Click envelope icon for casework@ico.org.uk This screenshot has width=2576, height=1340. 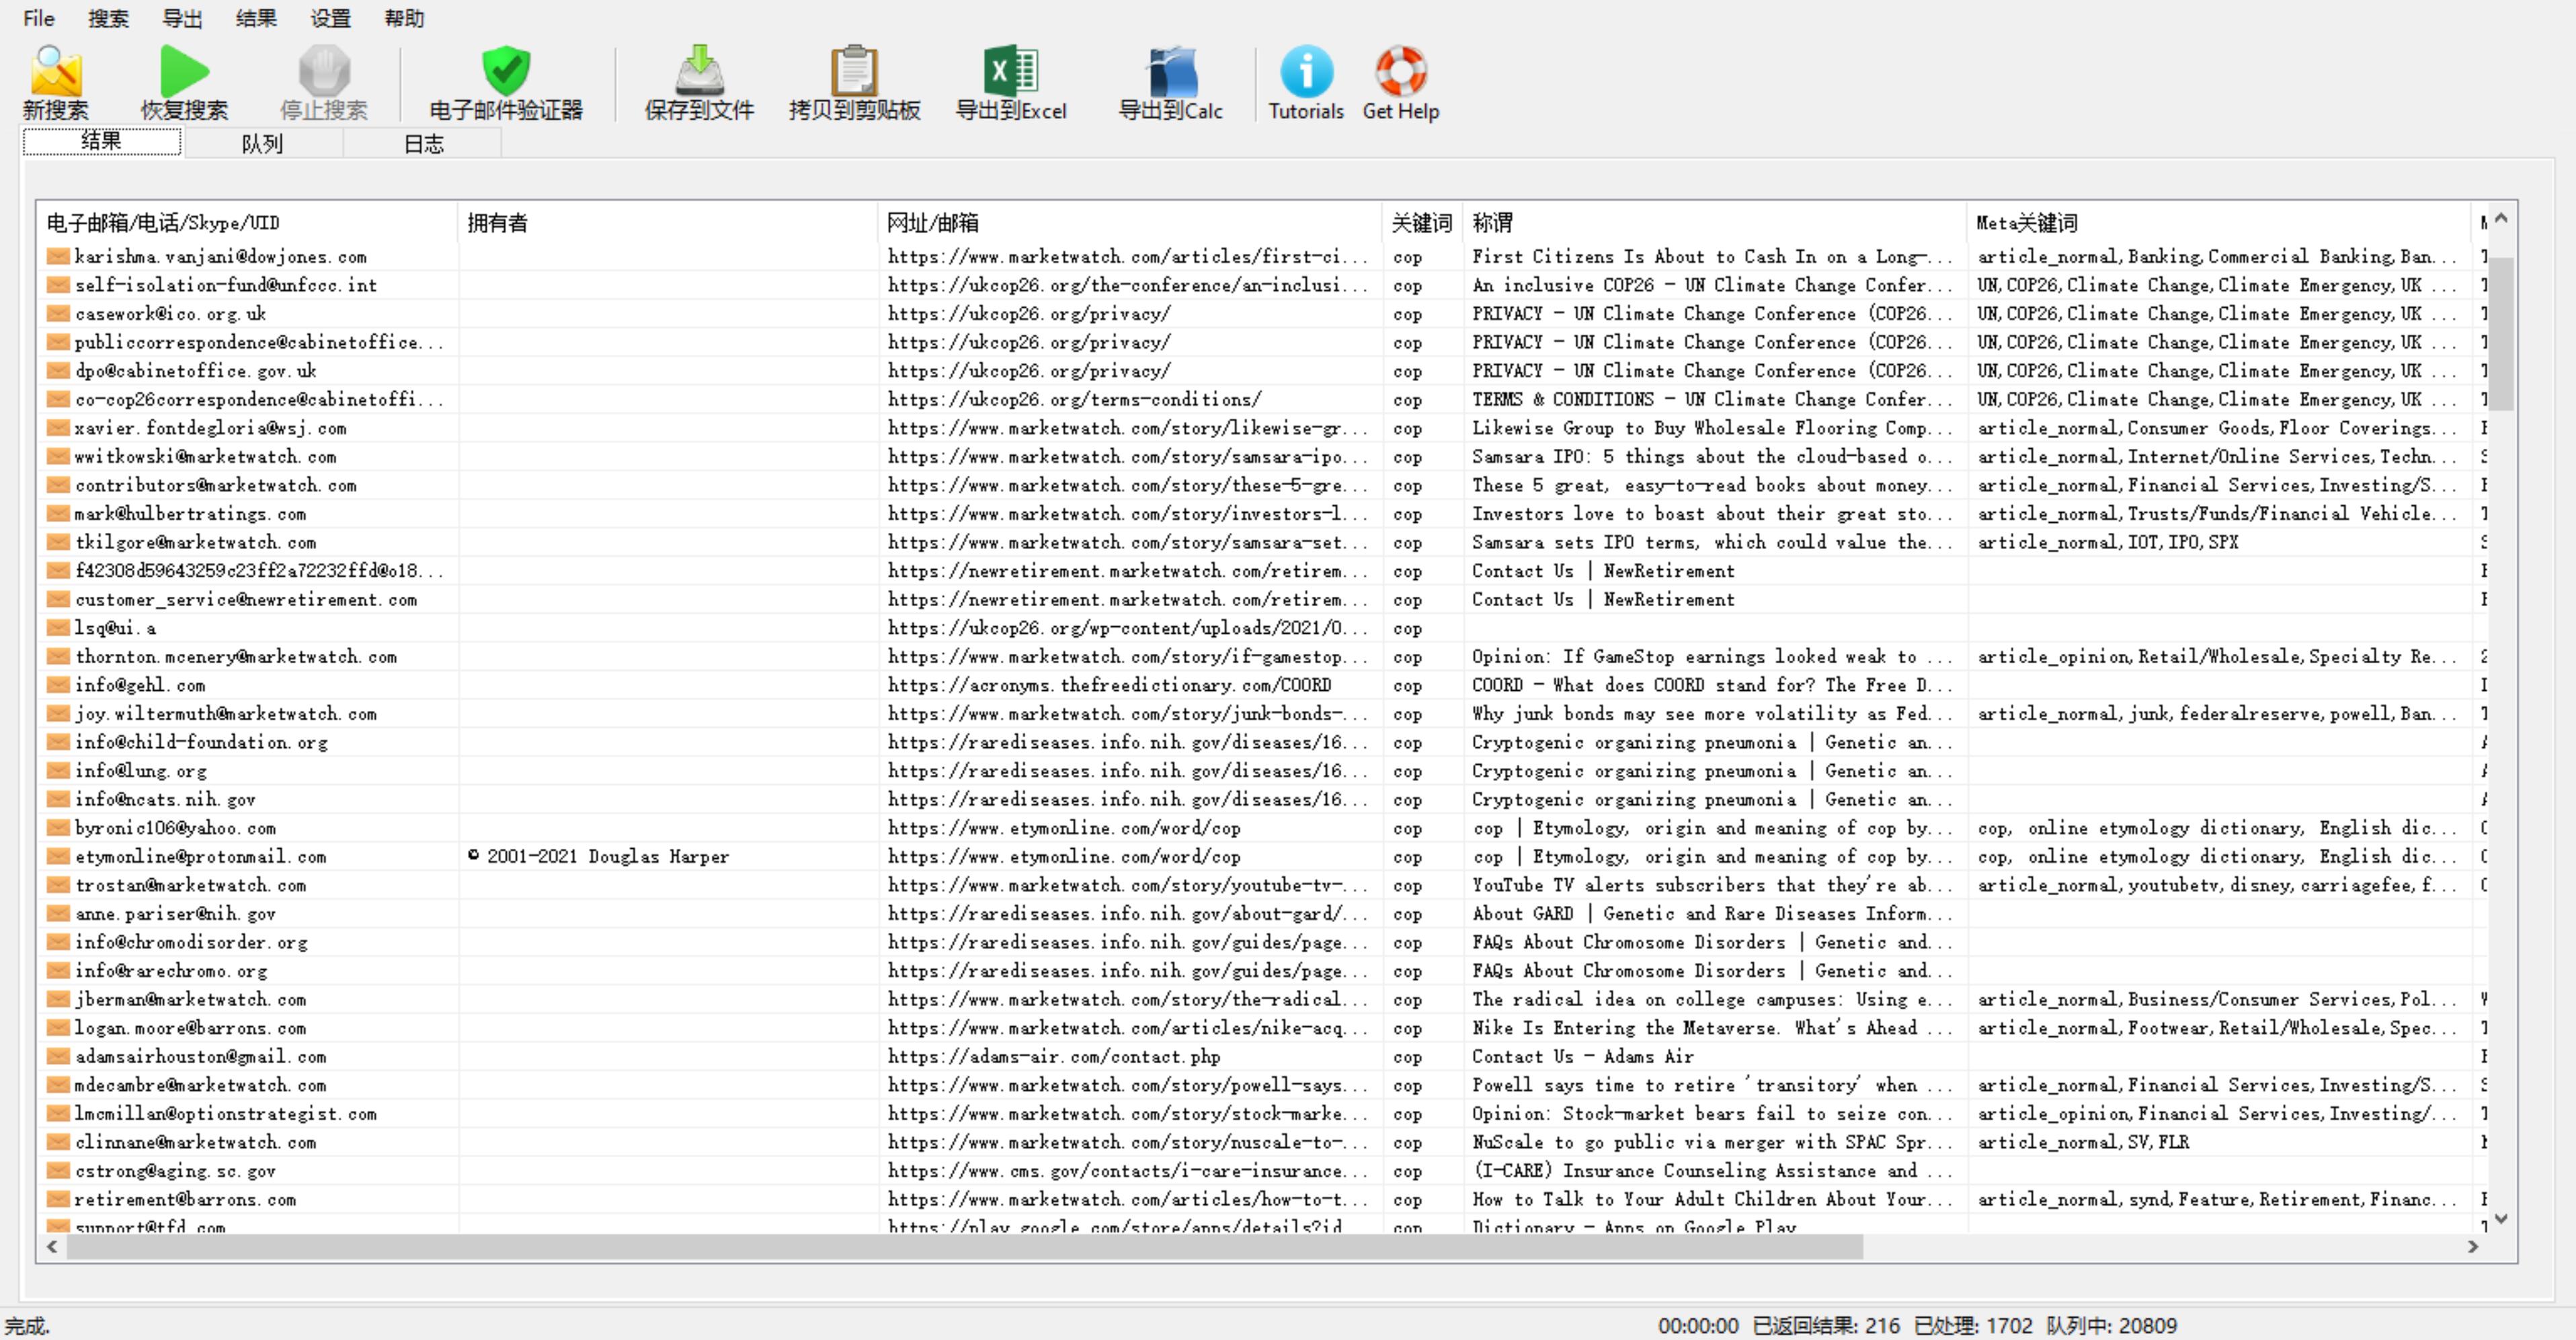tap(59, 314)
